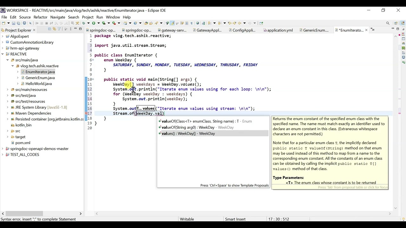Screen dimensions: 406x228
Task: Expand the hrm-api-gateway project
Action: point(3,48)
